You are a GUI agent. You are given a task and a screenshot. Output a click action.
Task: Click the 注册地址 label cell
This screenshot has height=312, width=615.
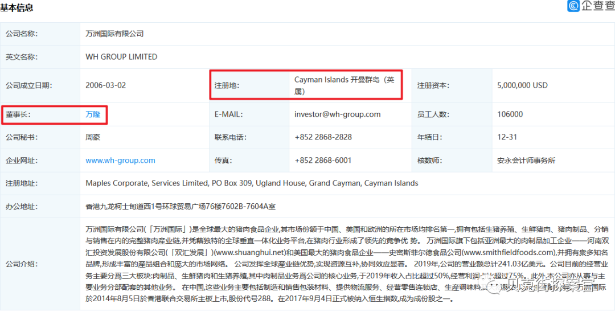point(40,183)
